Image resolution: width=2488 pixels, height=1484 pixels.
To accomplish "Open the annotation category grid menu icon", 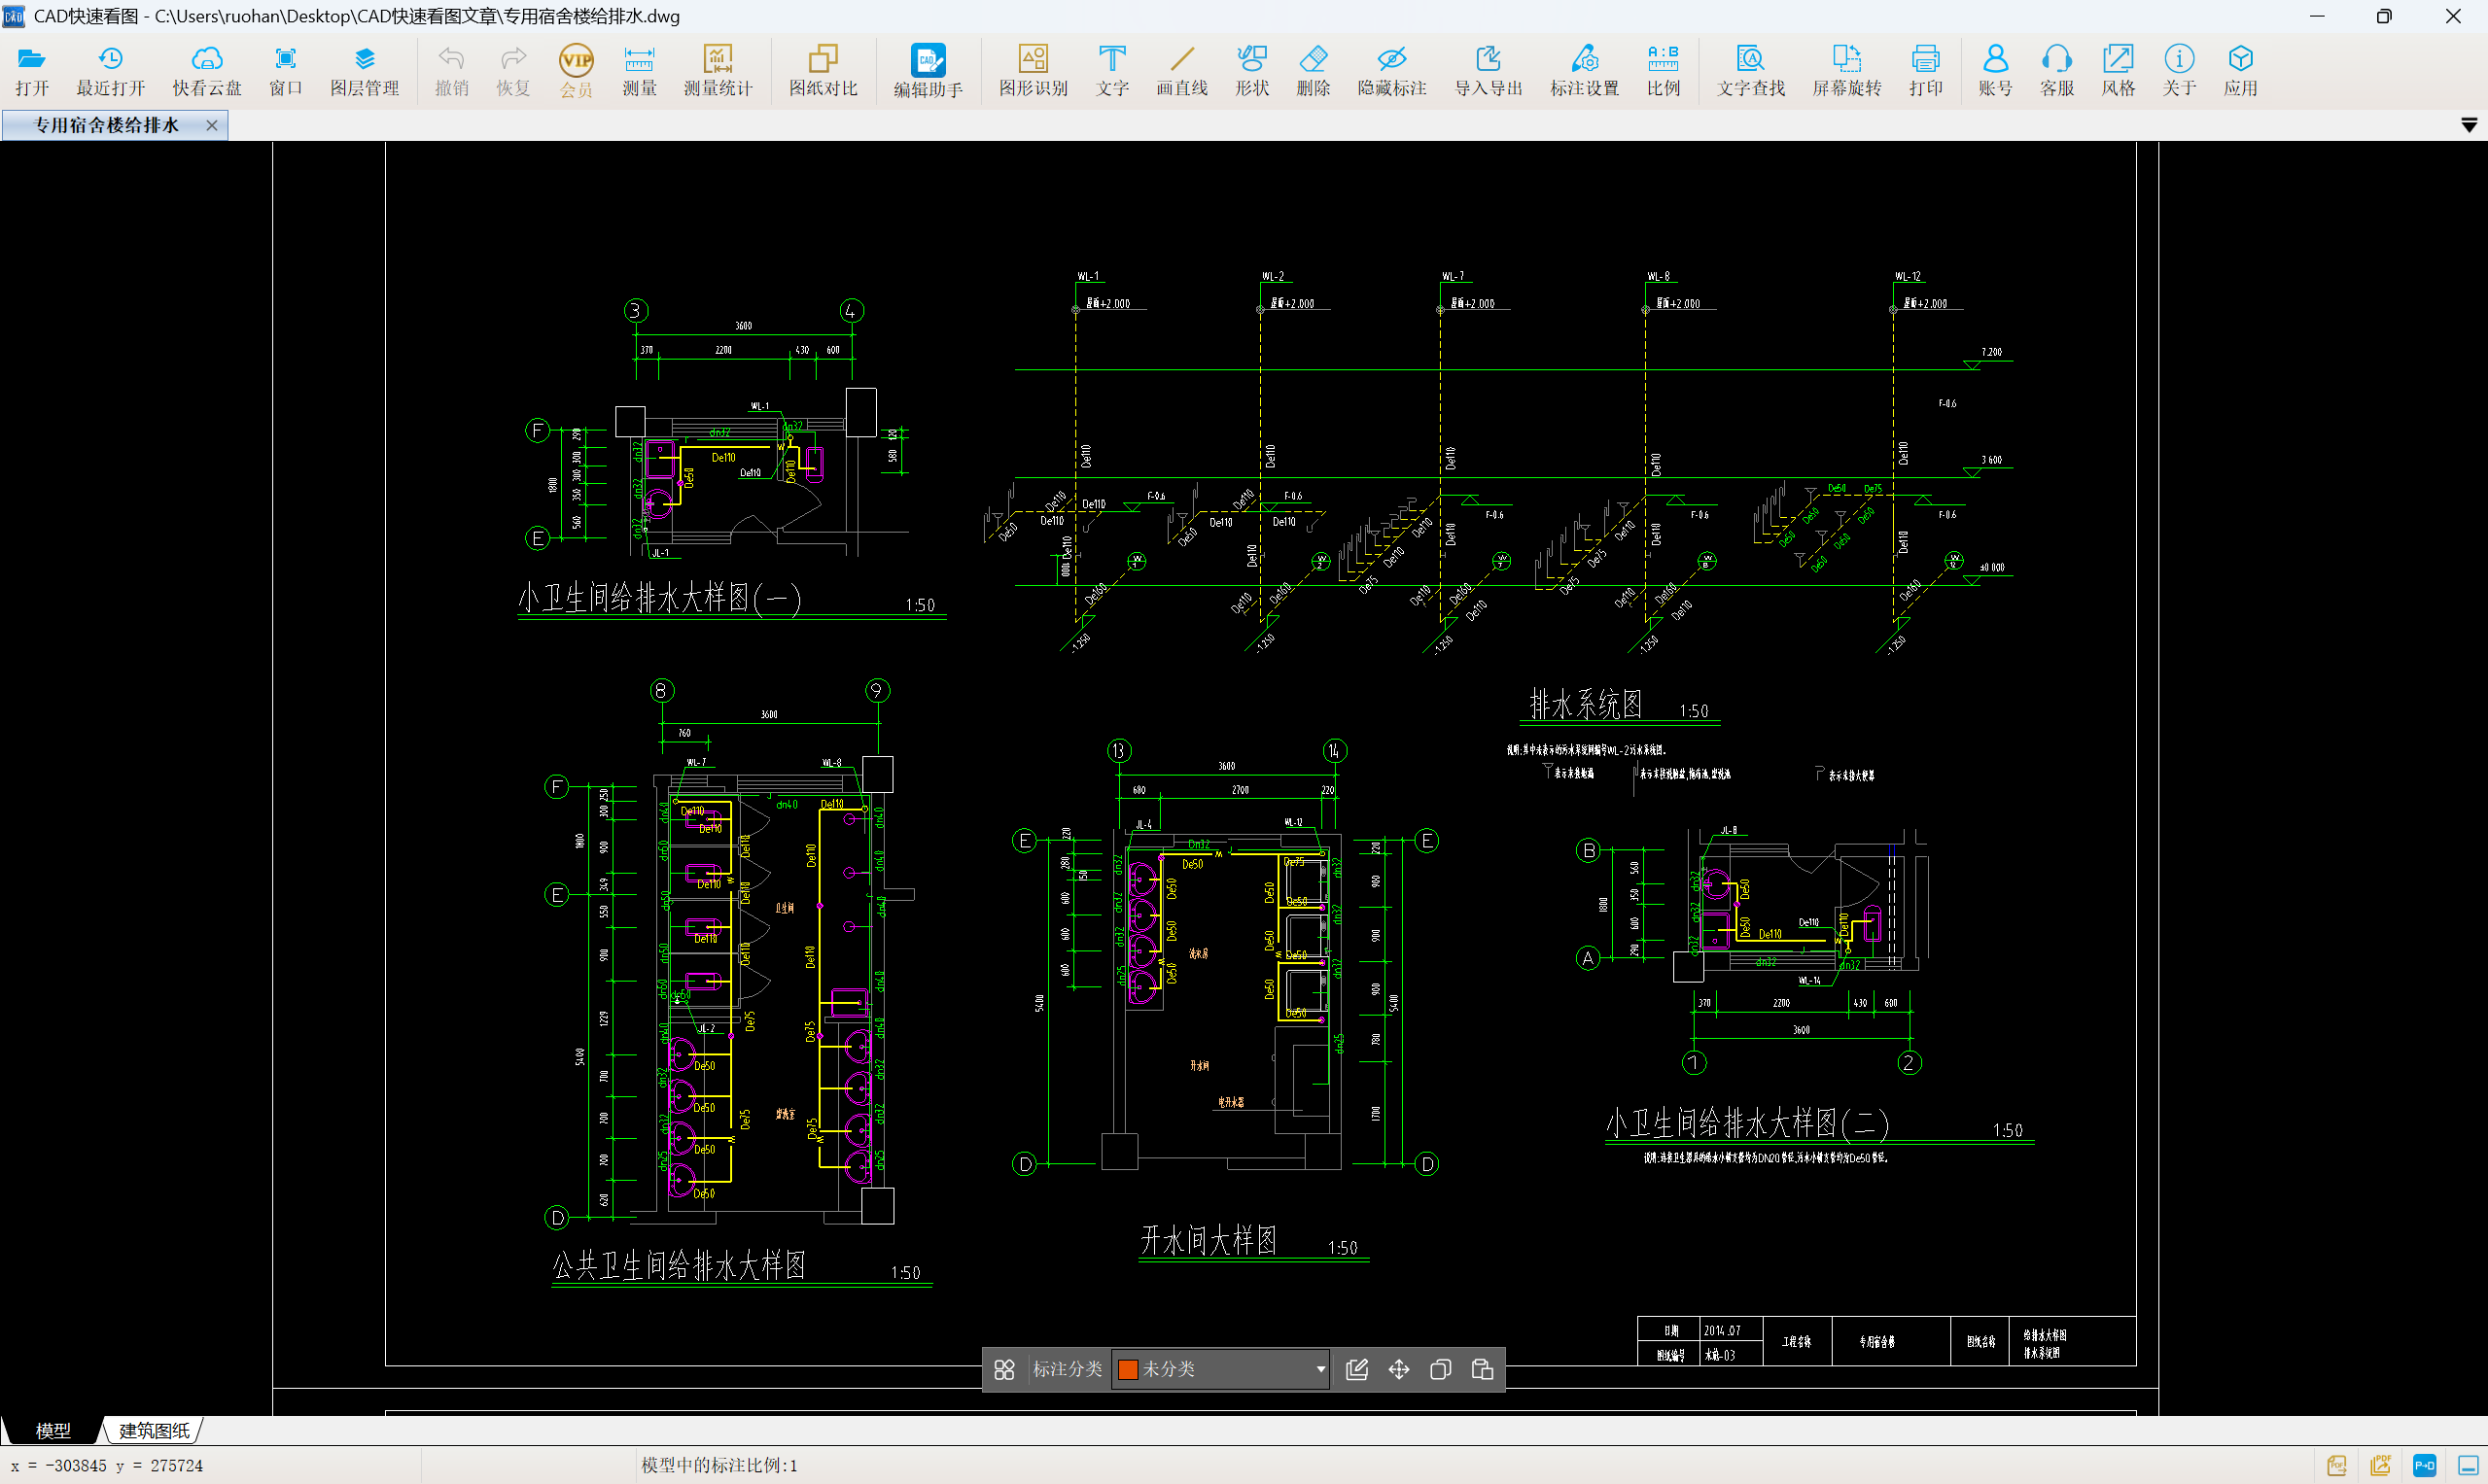I will tap(1004, 1369).
